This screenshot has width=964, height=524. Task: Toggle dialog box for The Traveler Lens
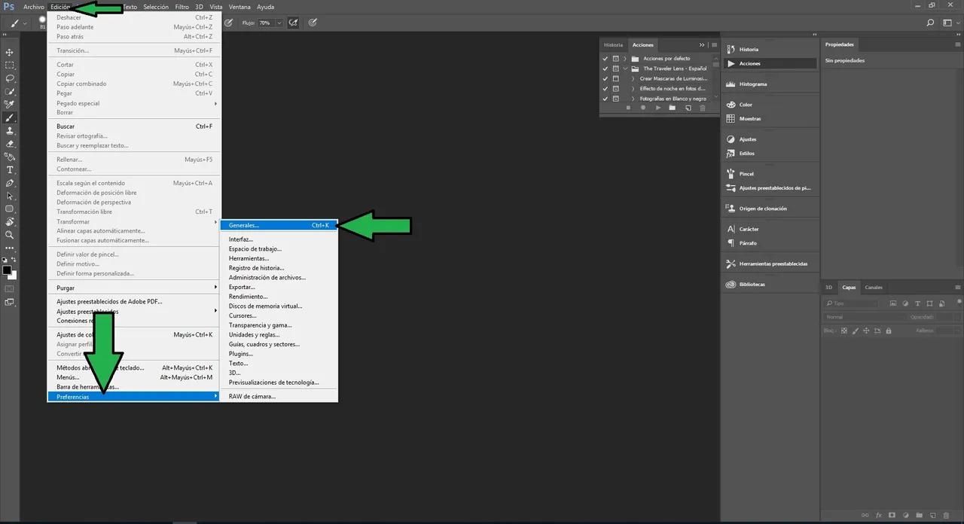615,69
